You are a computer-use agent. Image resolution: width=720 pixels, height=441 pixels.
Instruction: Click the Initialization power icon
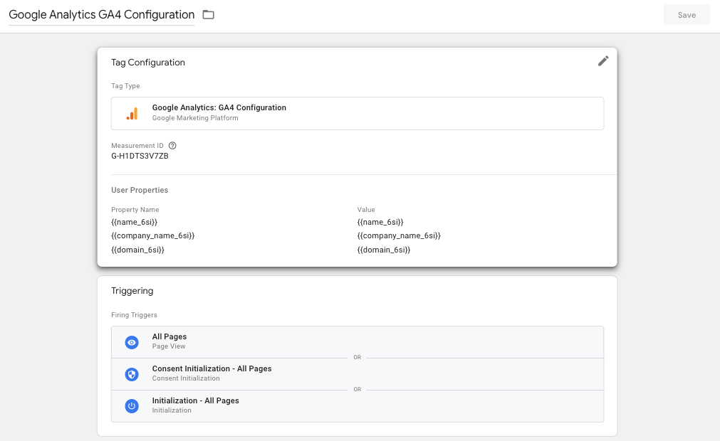[132, 406]
